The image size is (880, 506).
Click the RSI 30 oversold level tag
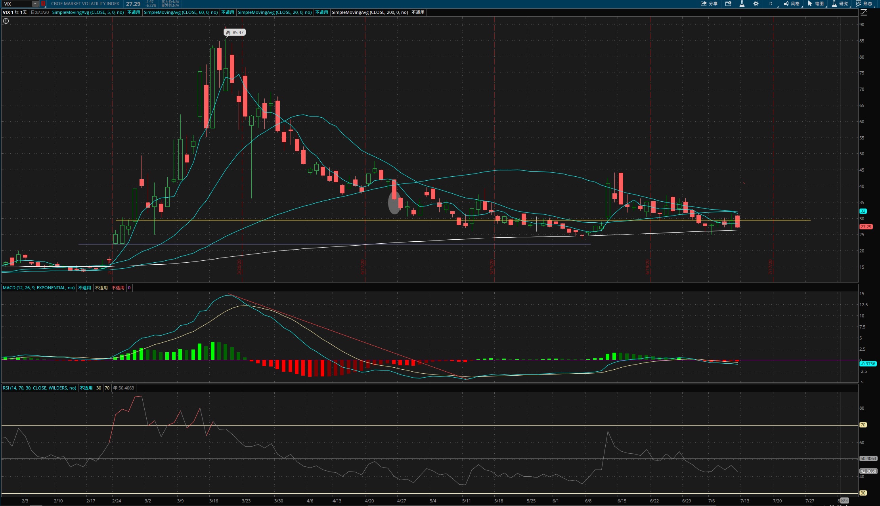click(863, 493)
